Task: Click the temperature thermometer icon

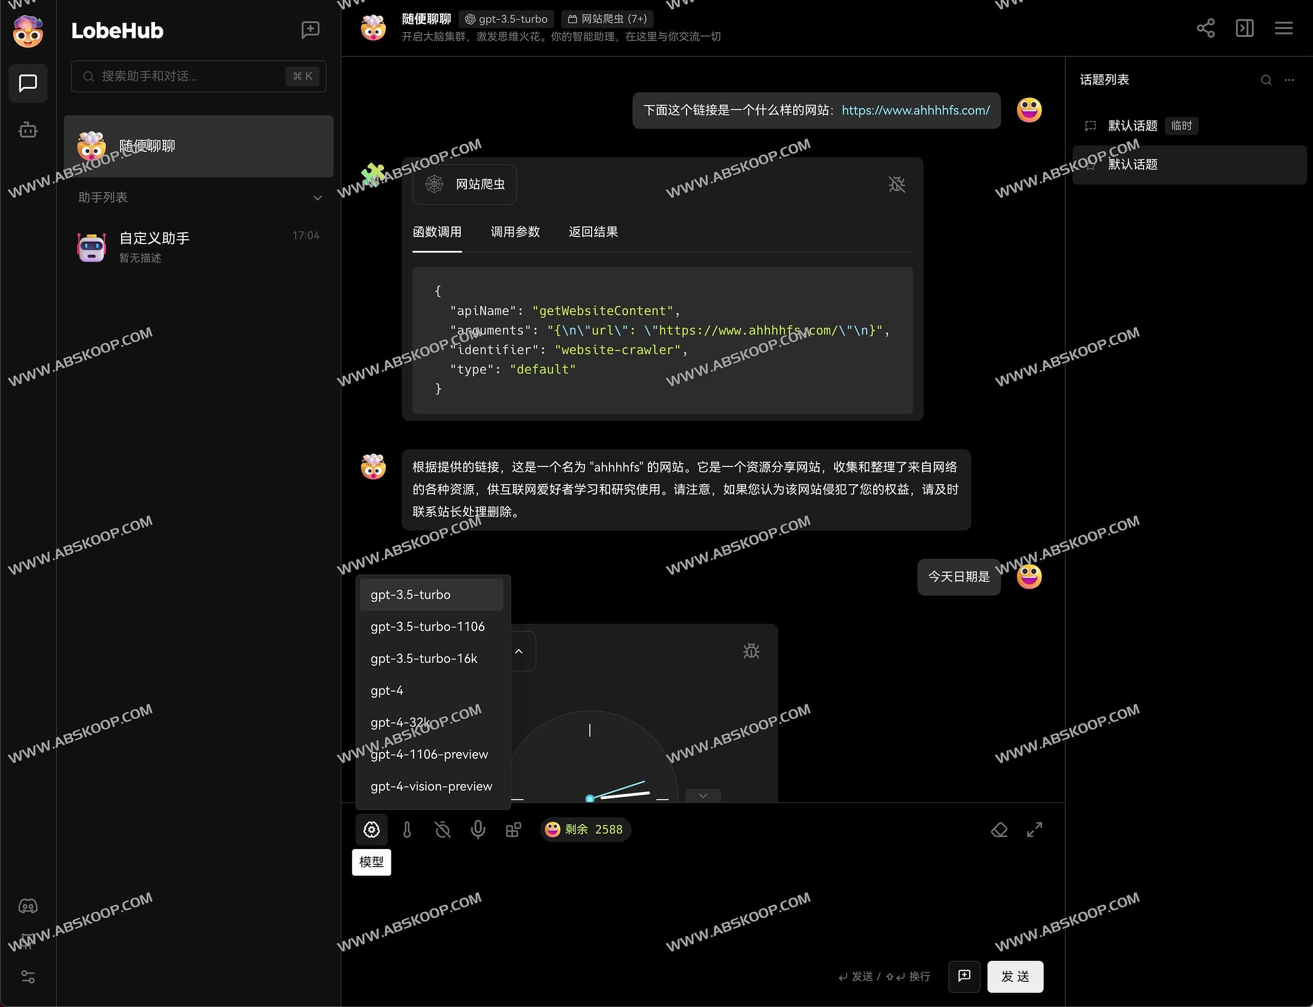Action: [407, 830]
